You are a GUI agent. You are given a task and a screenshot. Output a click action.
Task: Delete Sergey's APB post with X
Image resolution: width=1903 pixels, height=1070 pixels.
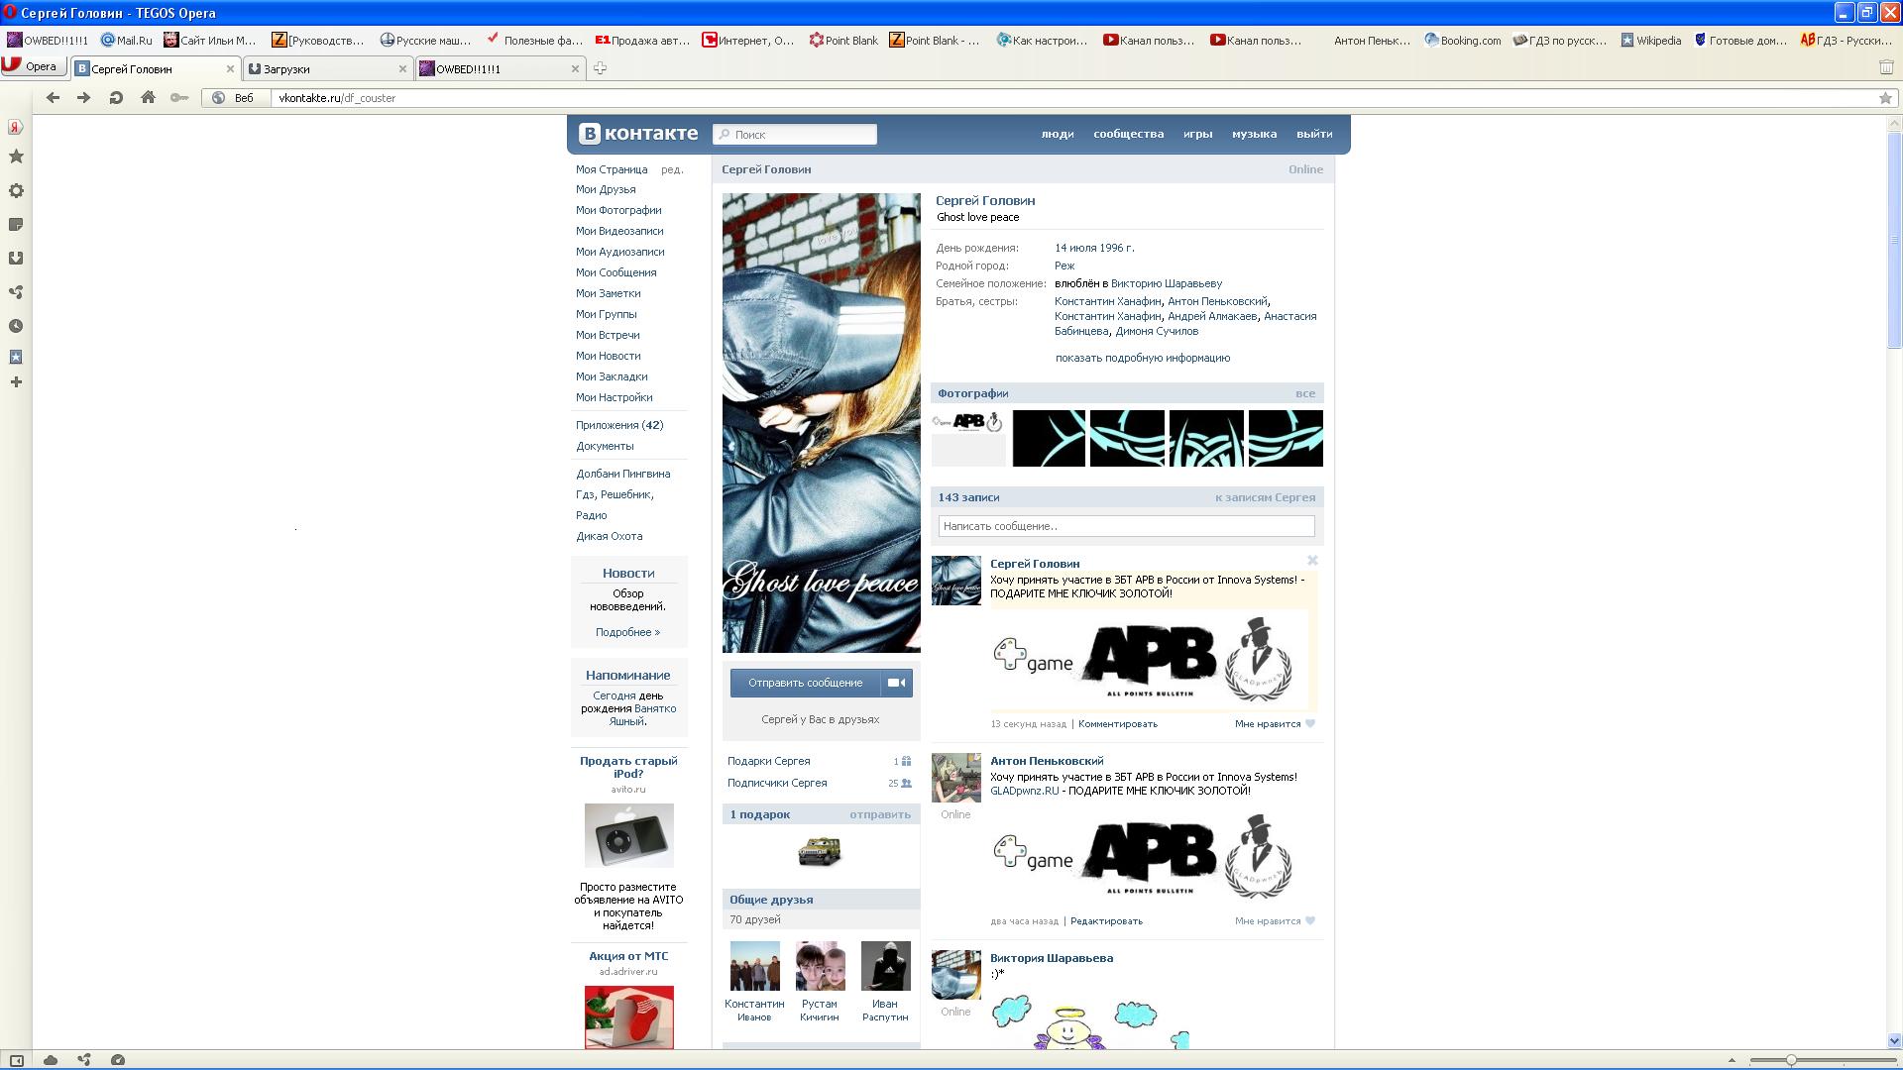(1312, 561)
